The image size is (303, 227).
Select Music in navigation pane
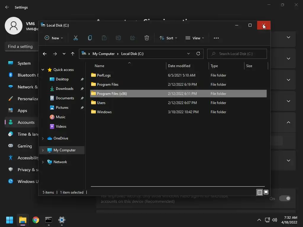(60, 117)
